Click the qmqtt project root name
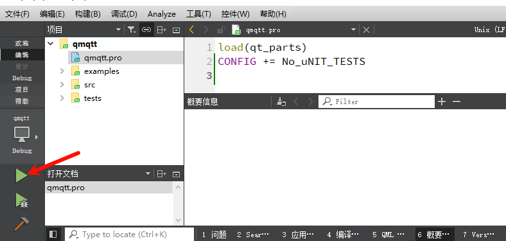The width and height of the screenshot is (506, 241). [x=85, y=44]
